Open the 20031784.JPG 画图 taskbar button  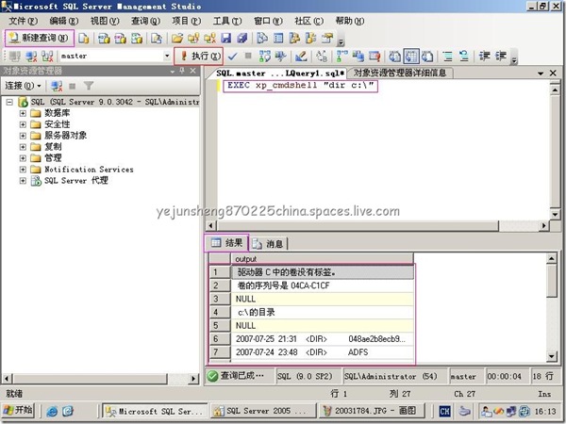(x=372, y=411)
